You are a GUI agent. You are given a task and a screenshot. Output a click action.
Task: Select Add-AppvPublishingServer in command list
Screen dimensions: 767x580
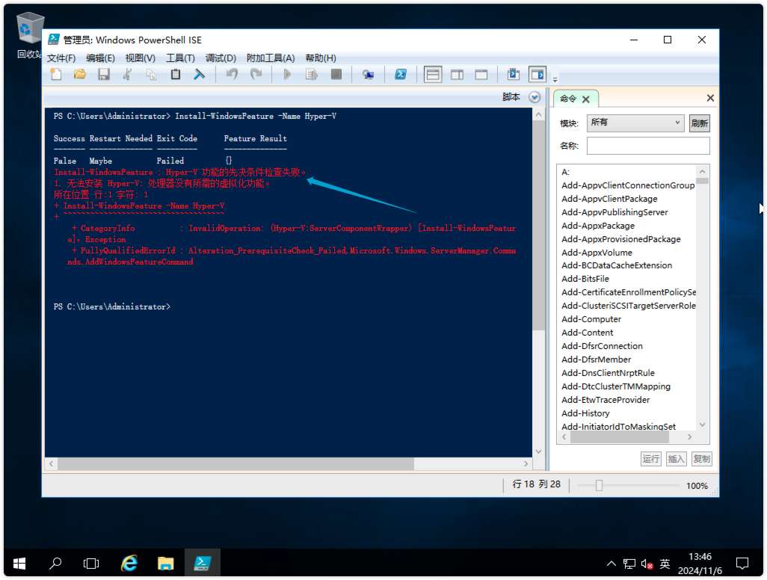click(x=615, y=212)
